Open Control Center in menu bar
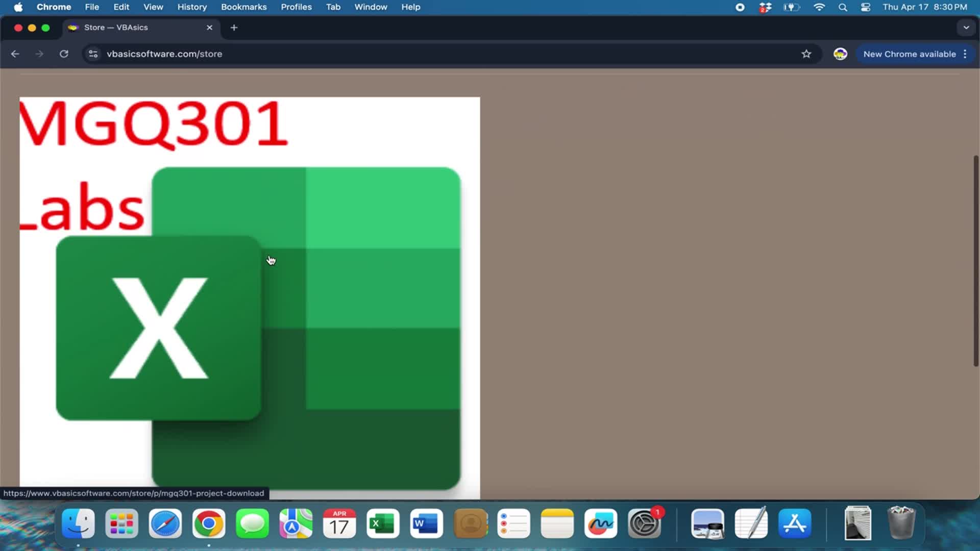980x551 pixels. coord(866,7)
